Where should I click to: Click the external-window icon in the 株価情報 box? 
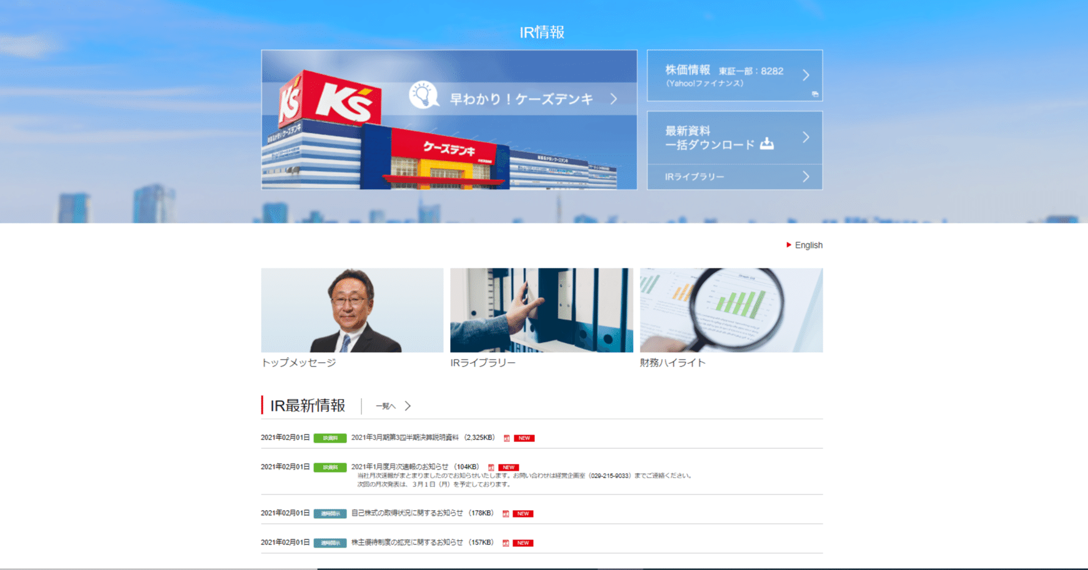pyautogui.click(x=815, y=94)
